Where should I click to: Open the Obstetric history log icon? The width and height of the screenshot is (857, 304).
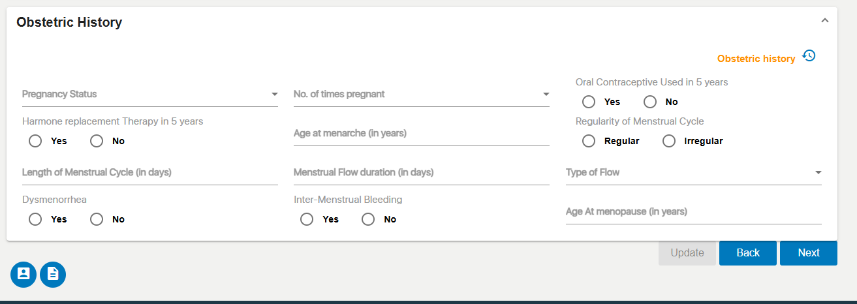tap(809, 55)
